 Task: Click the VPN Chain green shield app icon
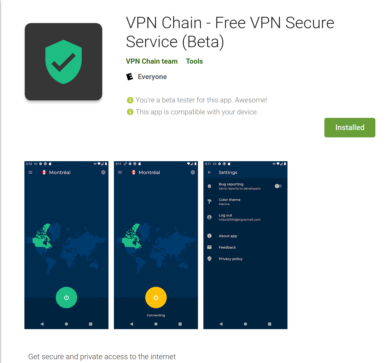63,62
